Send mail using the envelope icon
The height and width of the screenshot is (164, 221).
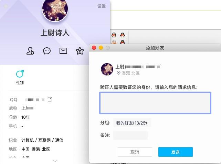coord(63,51)
